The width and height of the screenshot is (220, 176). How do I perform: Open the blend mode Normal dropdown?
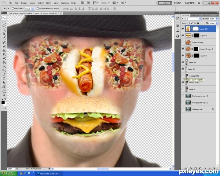[191, 19]
